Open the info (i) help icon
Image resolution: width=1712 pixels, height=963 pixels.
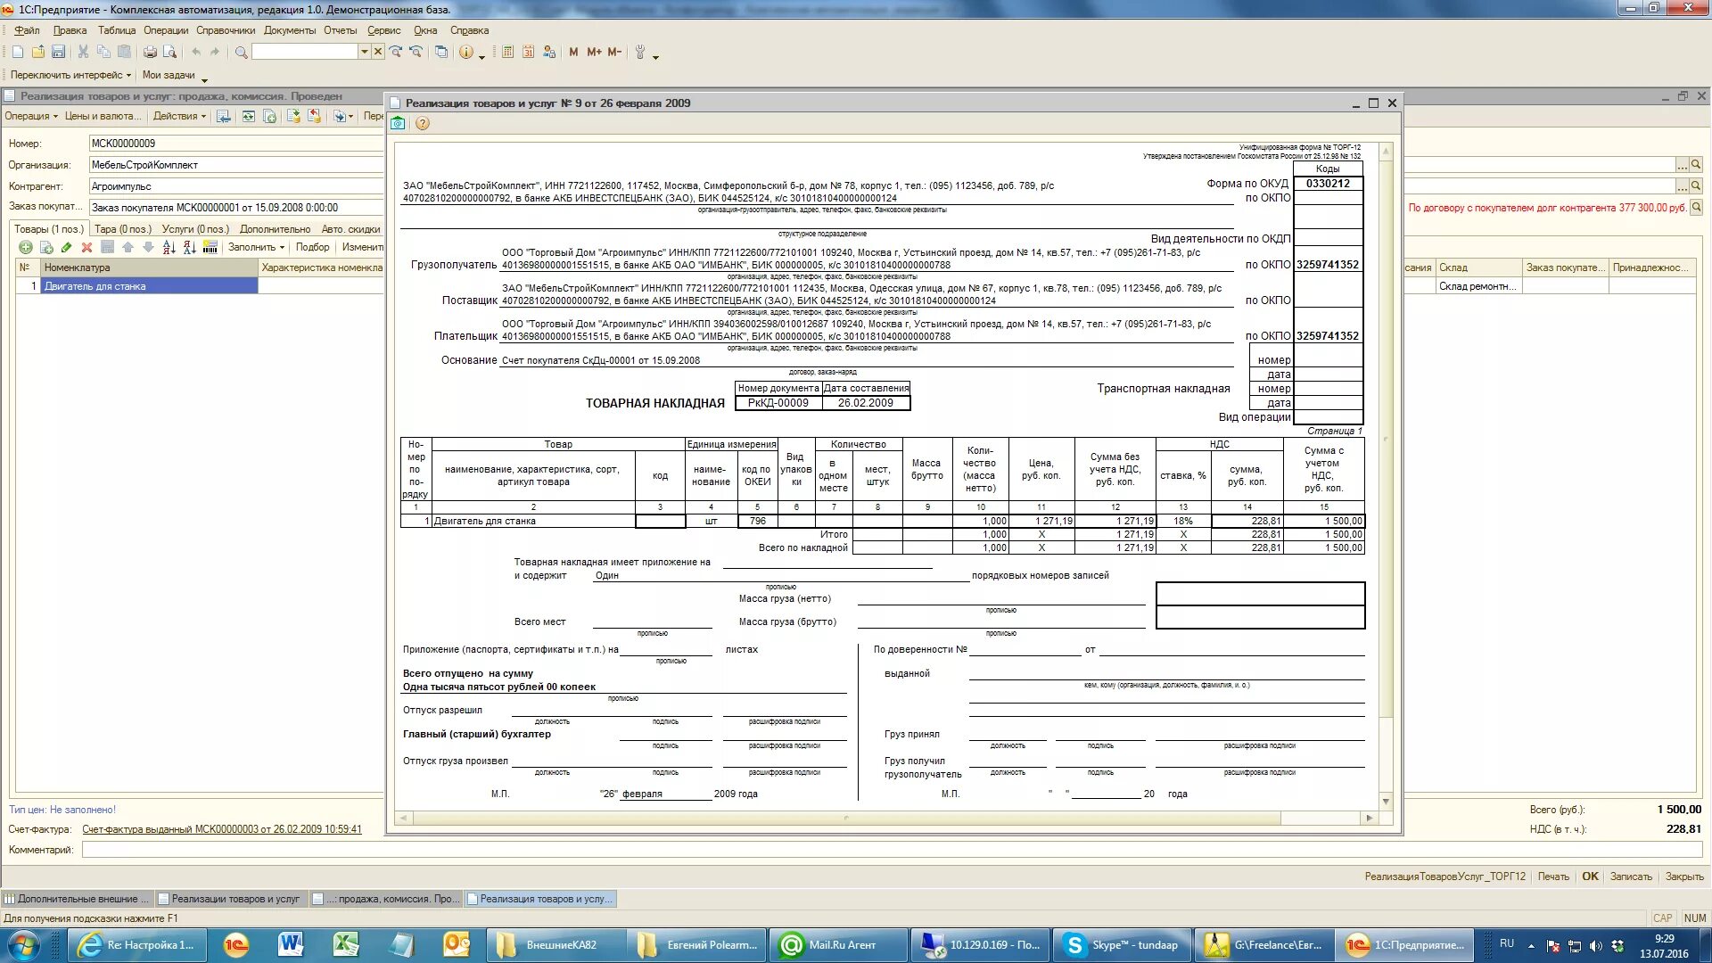click(466, 53)
